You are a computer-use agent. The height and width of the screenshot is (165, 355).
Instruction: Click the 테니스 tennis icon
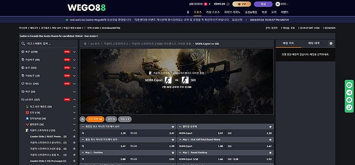tap(22, 84)
